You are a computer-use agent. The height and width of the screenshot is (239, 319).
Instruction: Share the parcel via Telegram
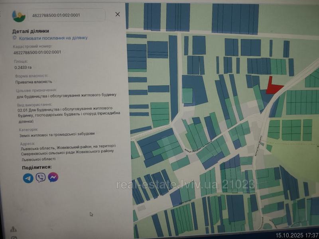(x=28, y=178)
